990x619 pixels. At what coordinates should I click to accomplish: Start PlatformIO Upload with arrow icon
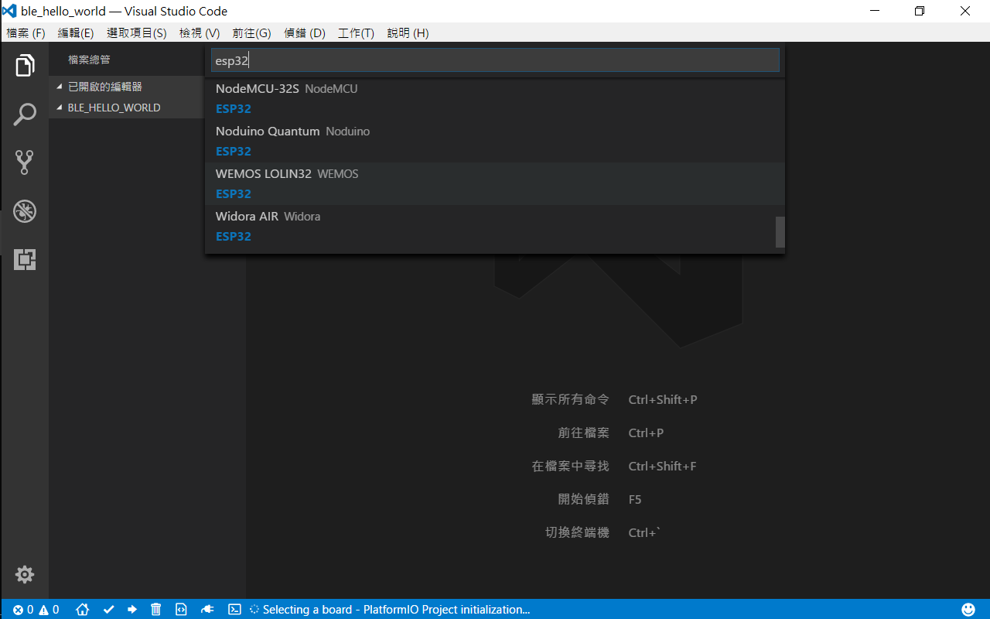[131, 609]
